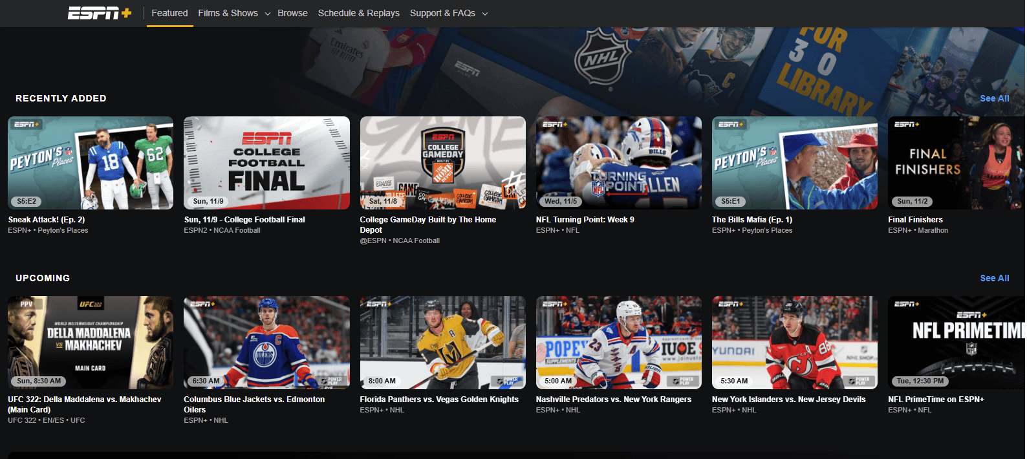Open College GameDay Home Depot thumbnail
Screen dimensions: 1027x459
443,163
